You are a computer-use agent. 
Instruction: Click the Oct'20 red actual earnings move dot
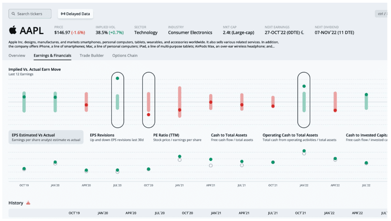click(x=149, y=115)
